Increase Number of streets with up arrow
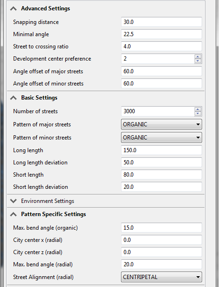This screenshot has width=219, height=287. tap(197, 109)
